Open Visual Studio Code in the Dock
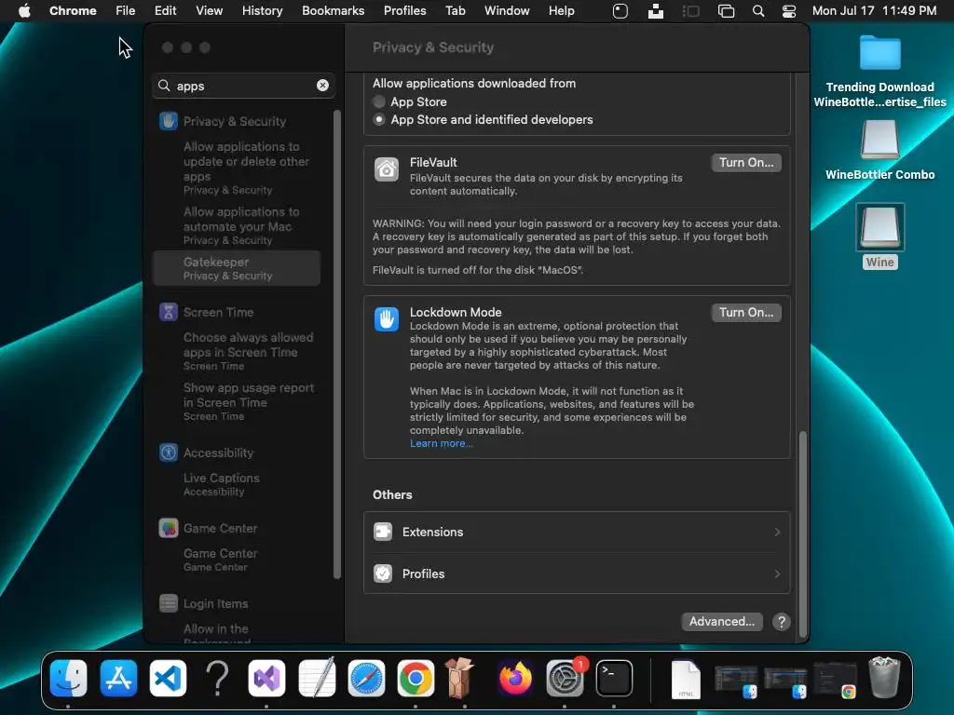 168,678
